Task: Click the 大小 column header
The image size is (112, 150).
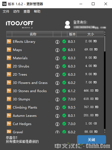Action: click(x=90, y=34)
